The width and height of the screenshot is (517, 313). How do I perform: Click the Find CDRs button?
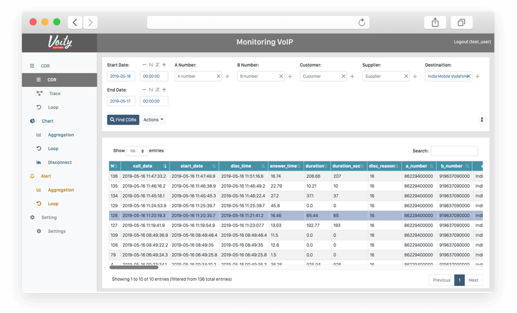(123, 120)
